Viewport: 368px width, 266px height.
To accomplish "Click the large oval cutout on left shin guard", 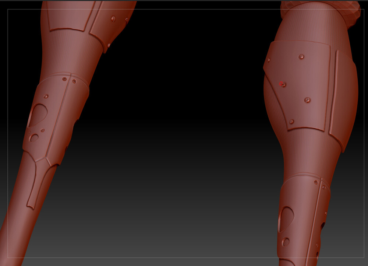I will [38, 115].
